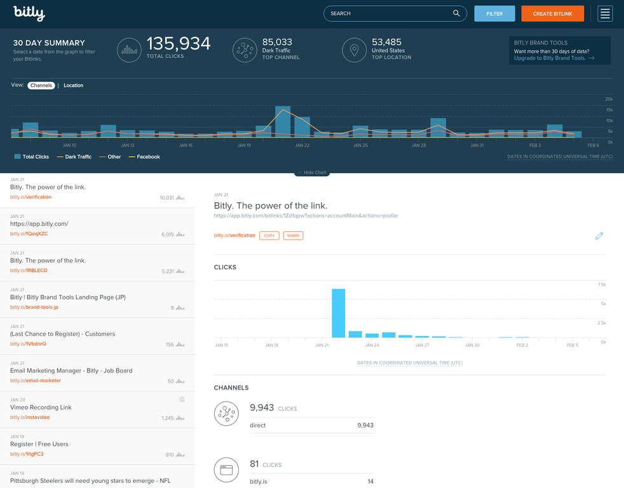The height and width of the screenshot is (488, 624).
Task: Select Bitly Brand Tools Landing Page (JP) item
Action: 67,297
